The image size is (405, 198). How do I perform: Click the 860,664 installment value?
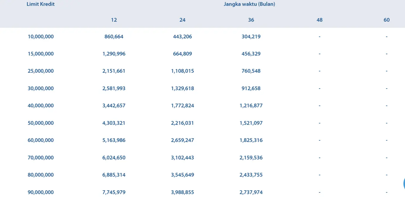pos(114,37)
